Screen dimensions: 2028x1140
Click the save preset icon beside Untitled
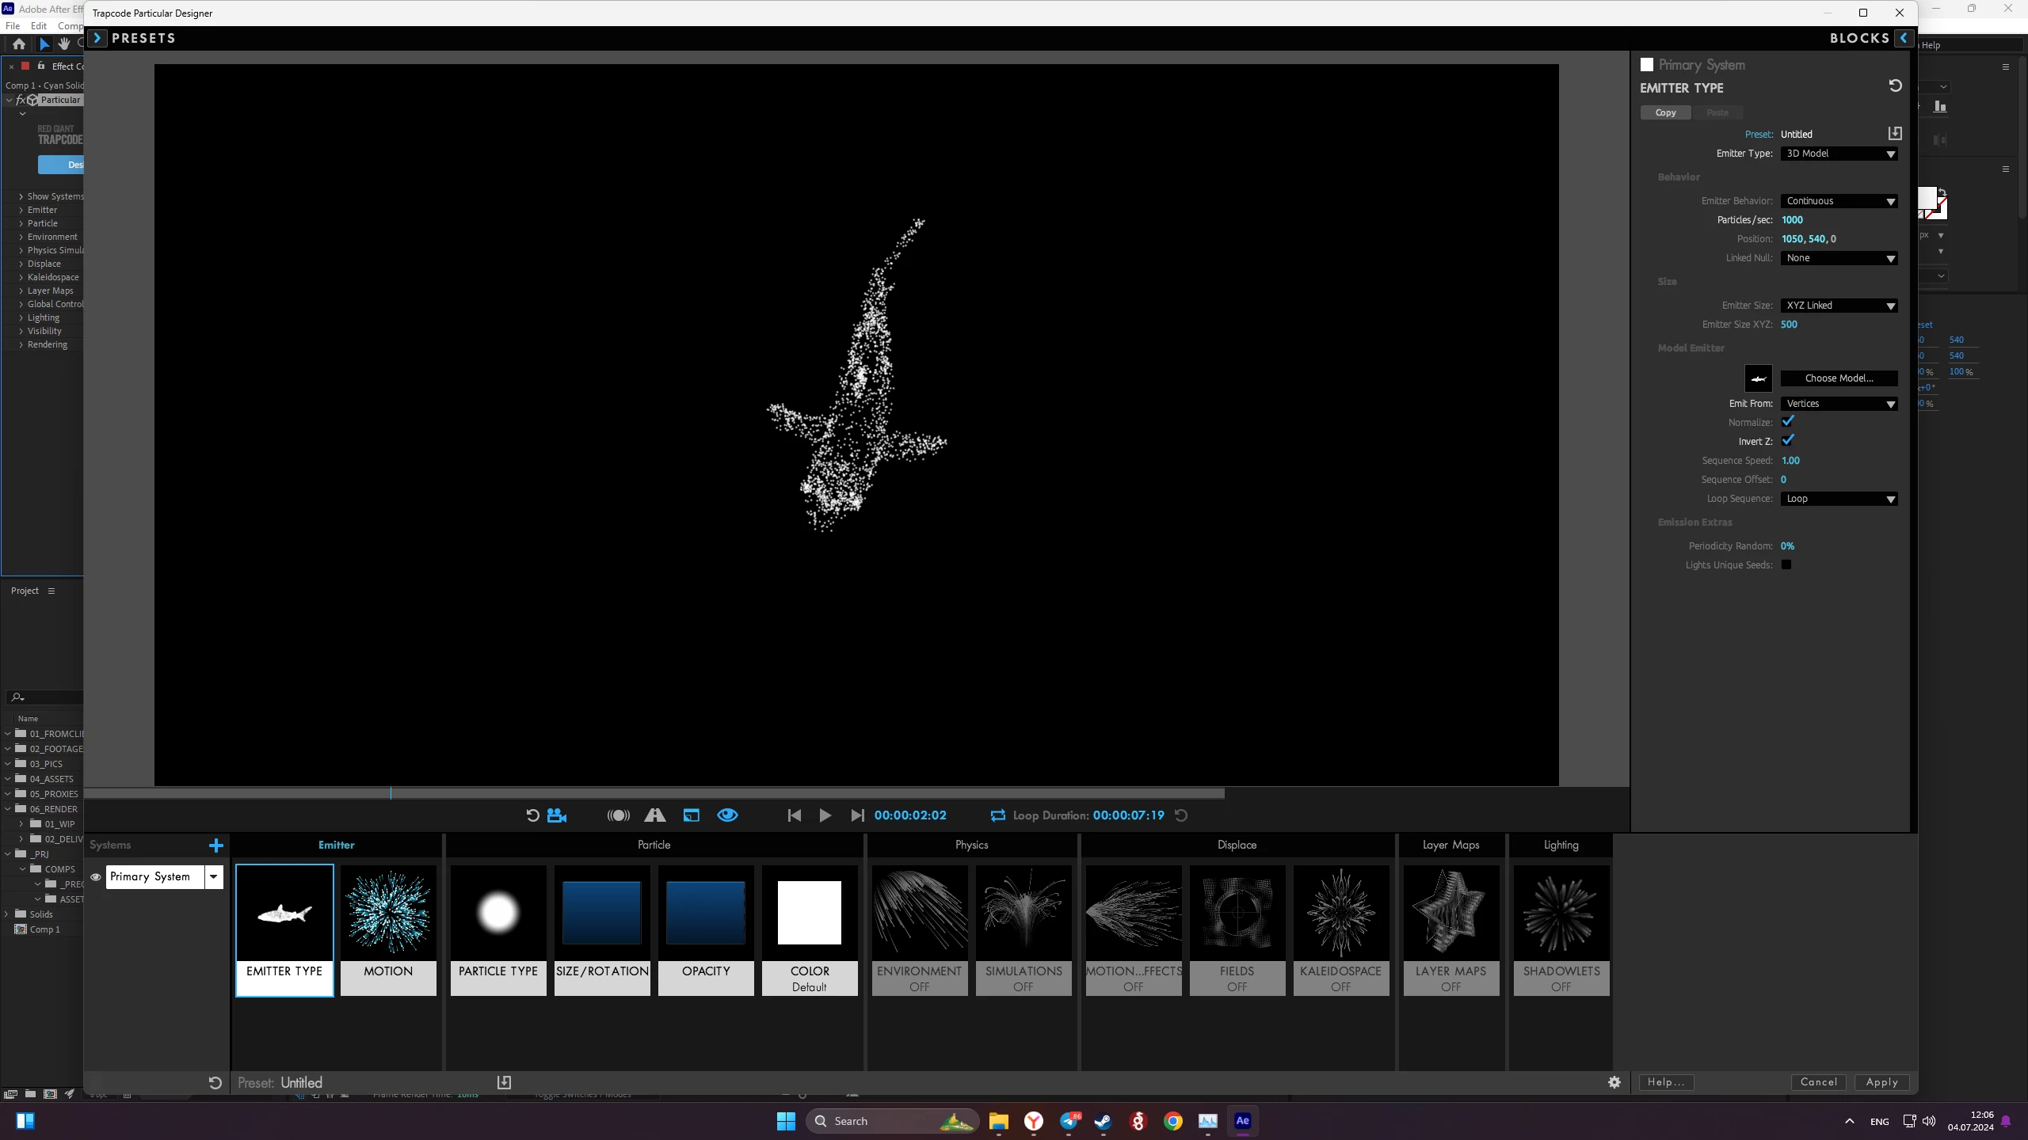tap(1894, 134)
